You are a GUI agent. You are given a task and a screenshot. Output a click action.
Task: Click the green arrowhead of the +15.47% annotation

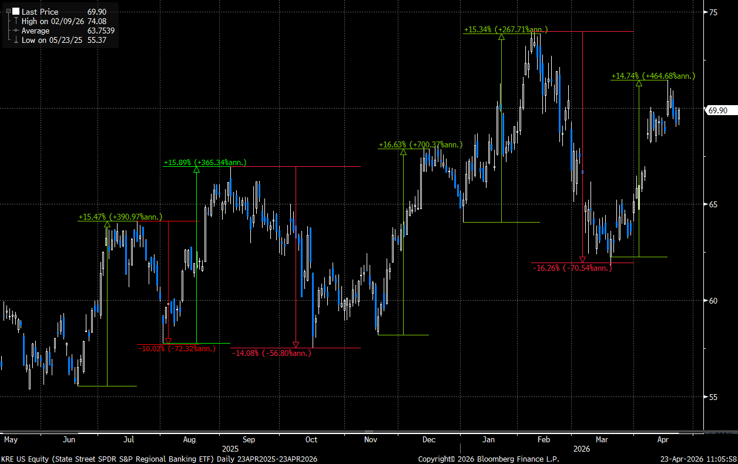107,224
